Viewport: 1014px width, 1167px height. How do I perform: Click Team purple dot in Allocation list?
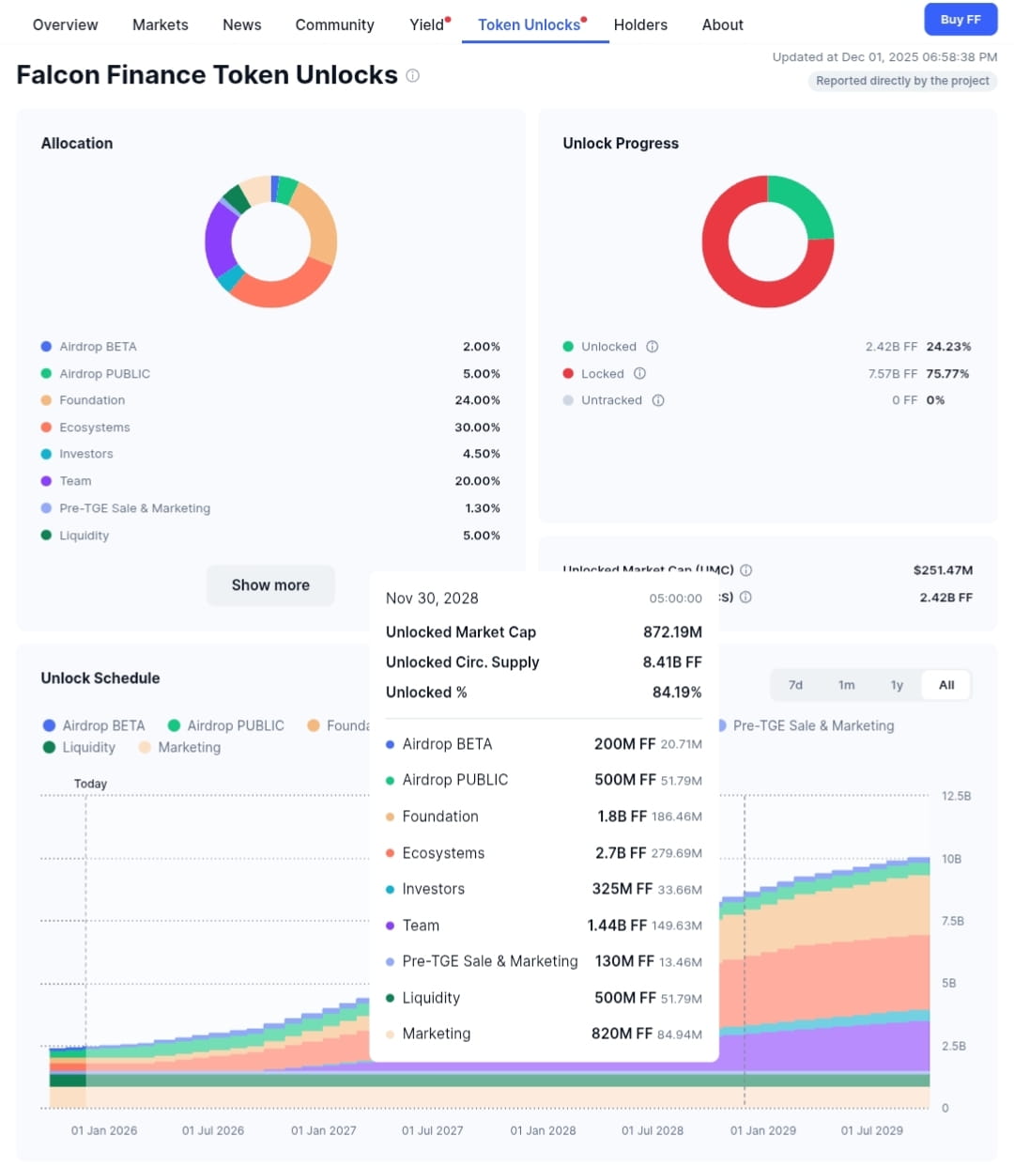pyautogui.click(x=46, y=480)
